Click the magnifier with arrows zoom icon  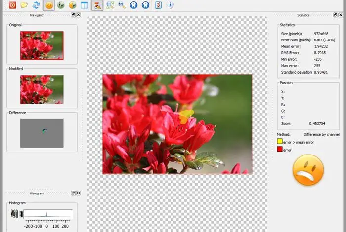point(122,5)
